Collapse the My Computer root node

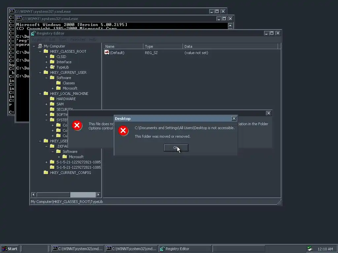click(34, 46)
